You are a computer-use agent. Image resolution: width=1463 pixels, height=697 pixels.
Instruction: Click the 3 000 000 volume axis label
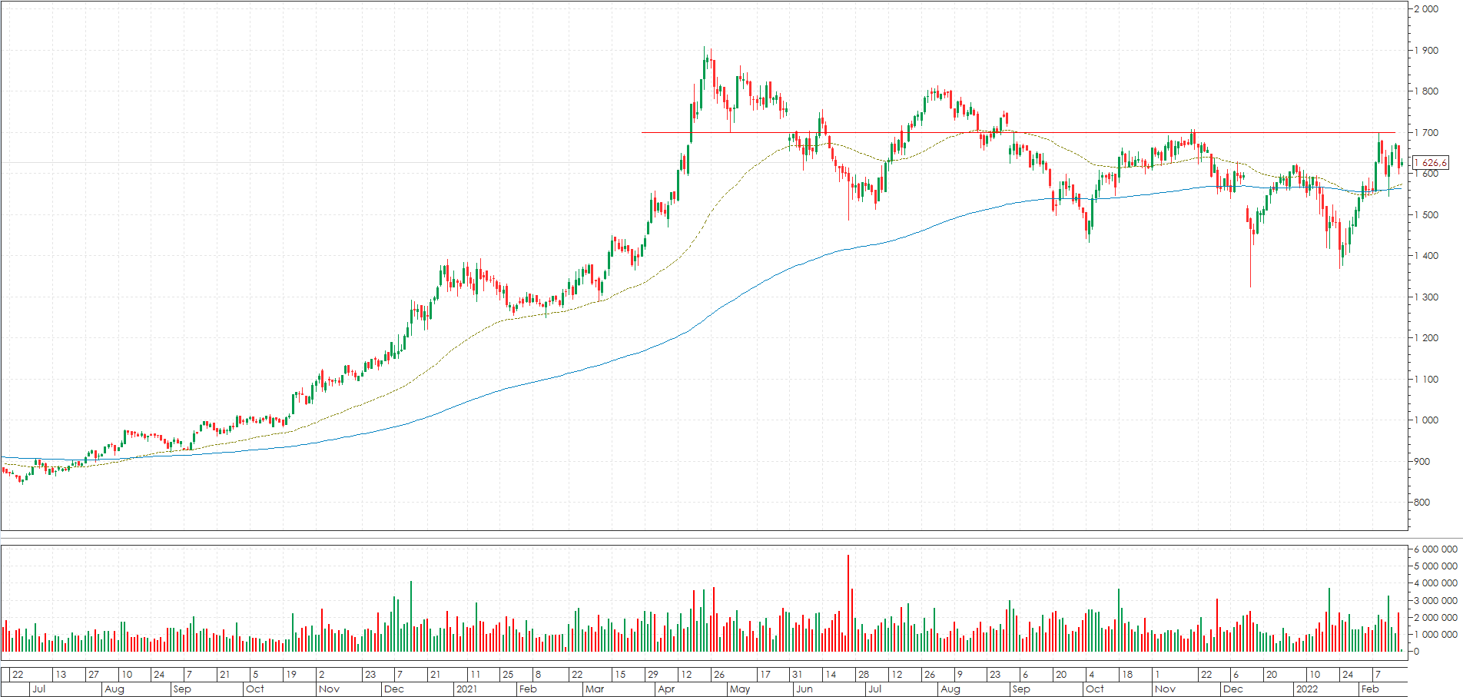pyautogui.click(x=1435, y=601)
